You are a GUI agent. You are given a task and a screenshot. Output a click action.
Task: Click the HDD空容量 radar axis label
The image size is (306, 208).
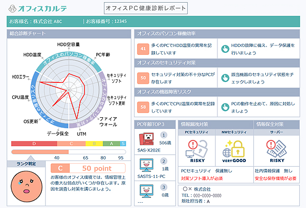[69, 44]
